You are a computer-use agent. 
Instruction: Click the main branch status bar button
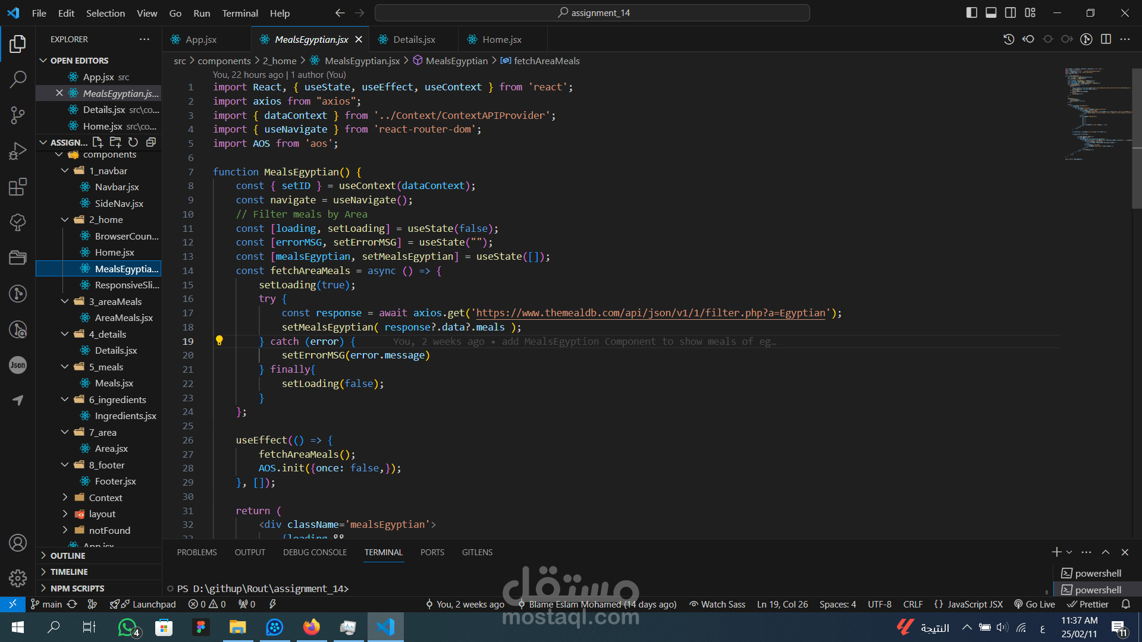coord(46,604)
